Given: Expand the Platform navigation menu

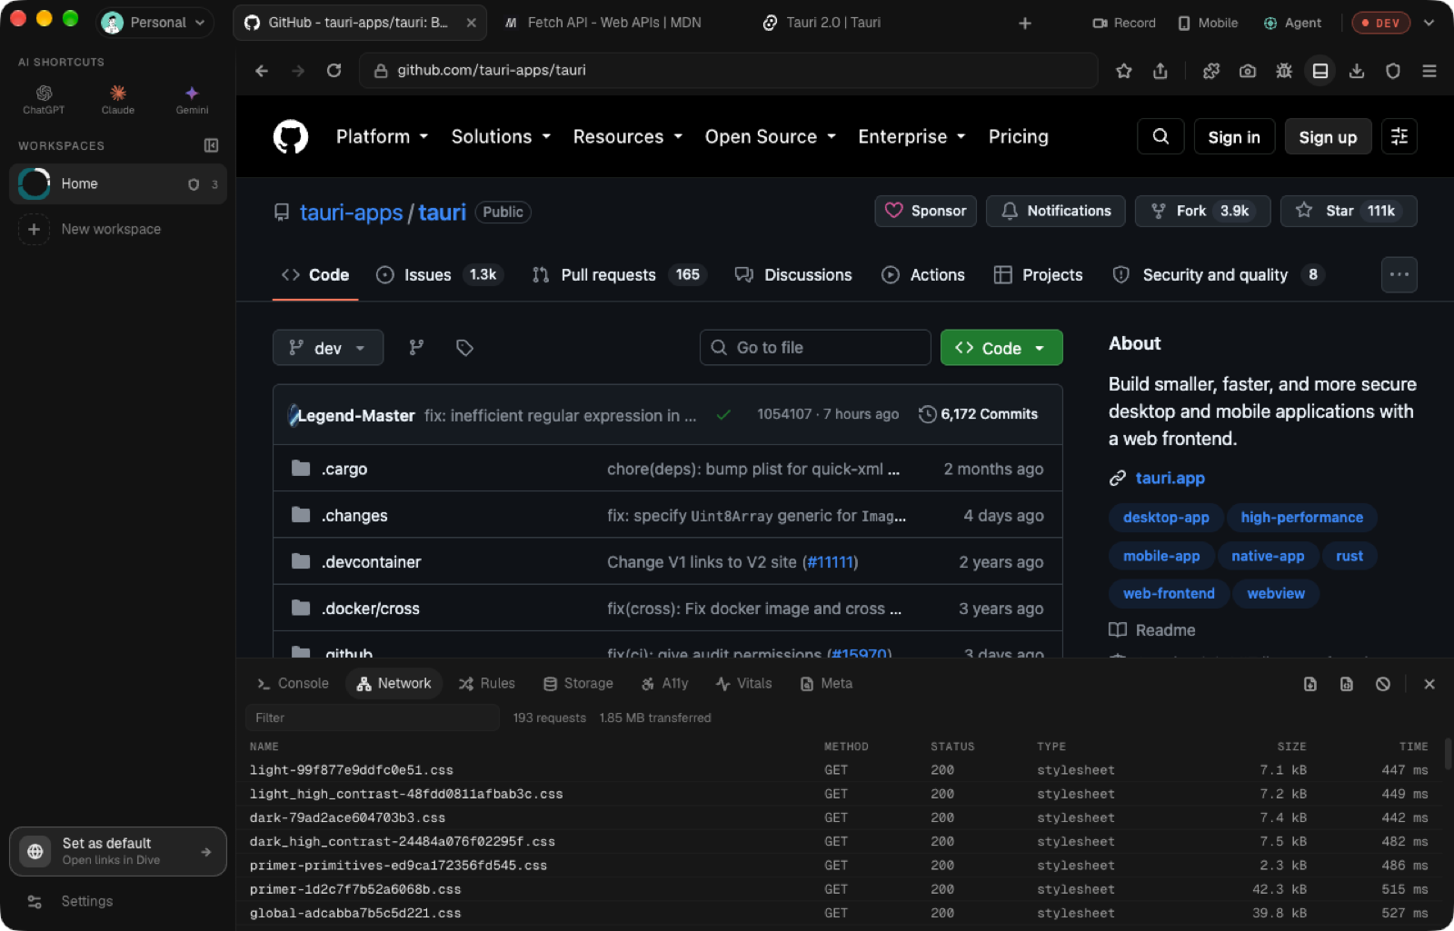Looking at the screenshot, I should (382, 136).
